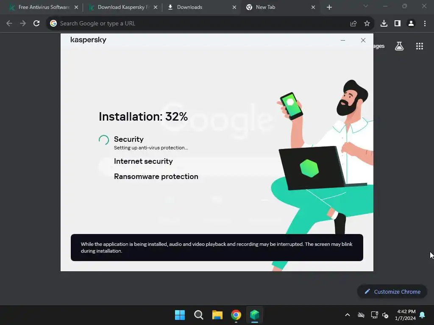Image resolution: width=434 pixels, height=325 pixels.
Task: Click the Installation: 32% progress text
Action: (x=143, y=117)
